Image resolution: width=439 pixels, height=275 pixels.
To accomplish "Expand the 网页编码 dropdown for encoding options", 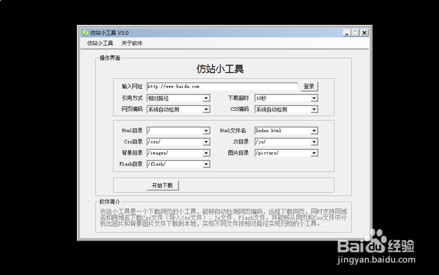I will point(206,109).
